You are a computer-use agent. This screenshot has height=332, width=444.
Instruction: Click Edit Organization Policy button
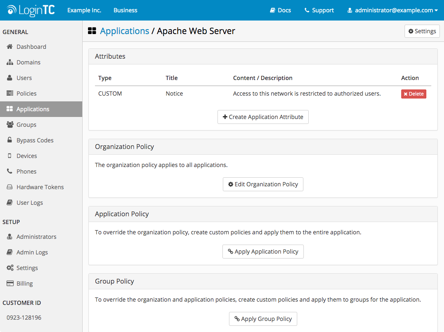[x=263, y=184]
